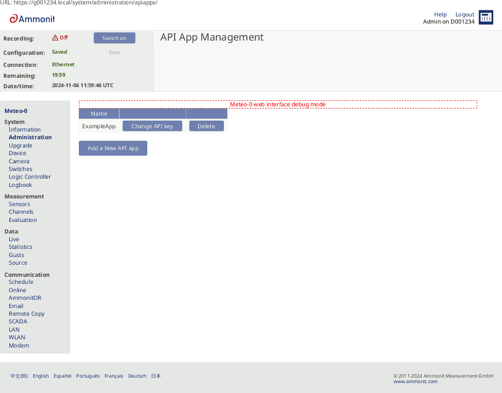Open the Help page
The image size is (502, 393).
coord(440,14)
